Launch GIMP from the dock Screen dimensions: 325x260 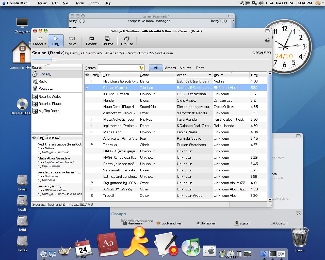[x=65, y=251]
